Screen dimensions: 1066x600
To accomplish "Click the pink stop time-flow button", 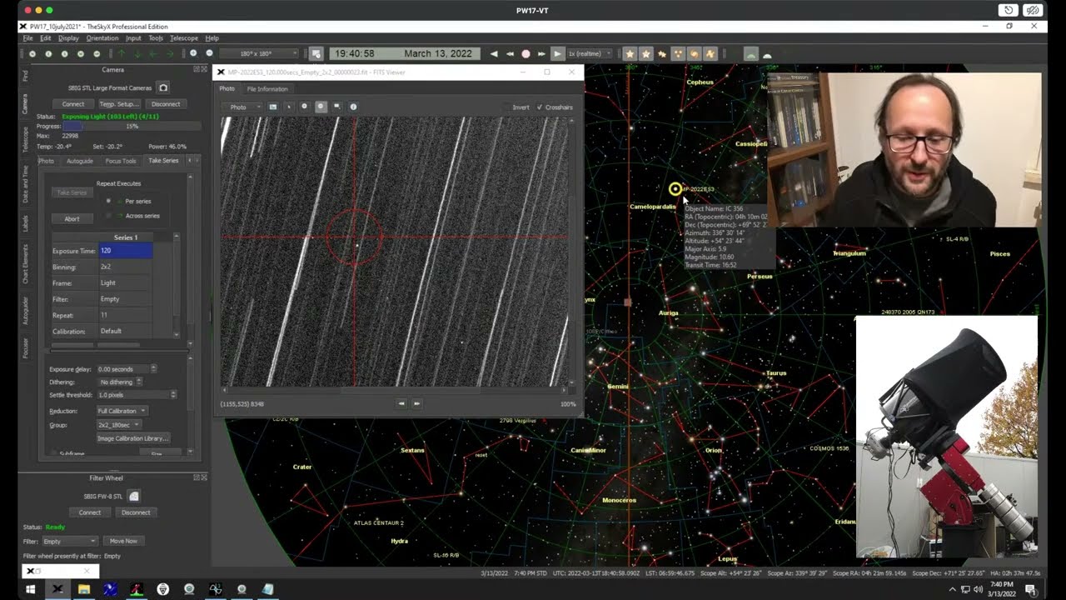I will click(526, 53).
